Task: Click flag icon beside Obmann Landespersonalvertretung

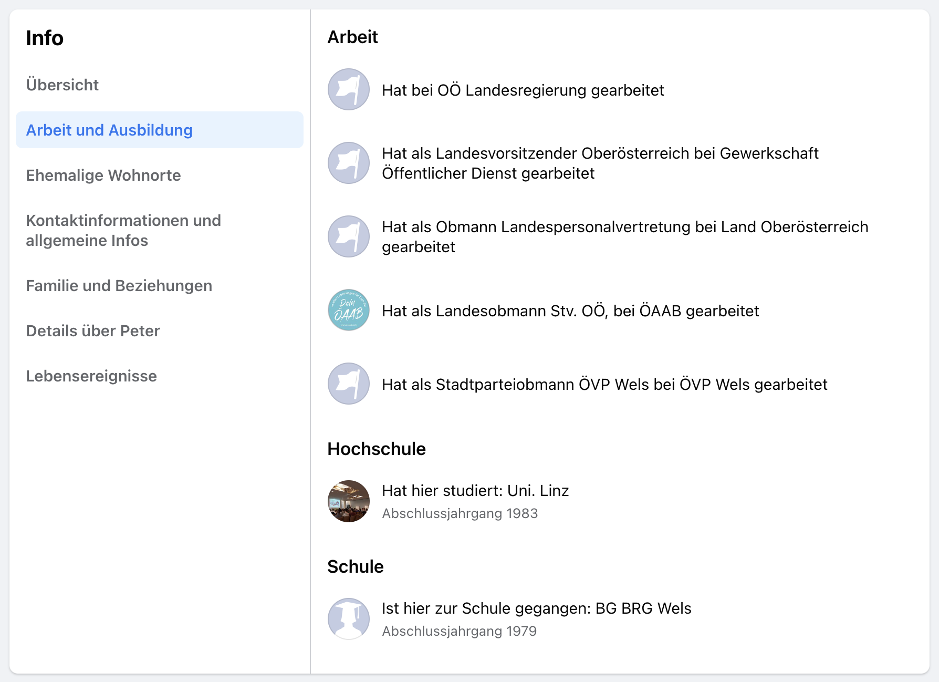Action: (x=349, y=236)
